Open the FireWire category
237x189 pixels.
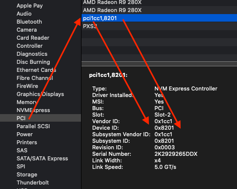[x=27, y=86]
